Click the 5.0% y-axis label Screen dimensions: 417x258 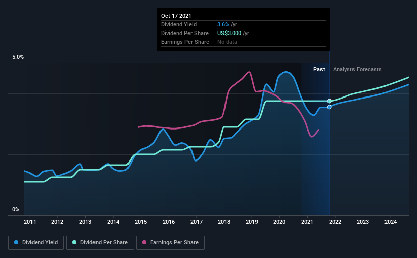click(18, 57)
